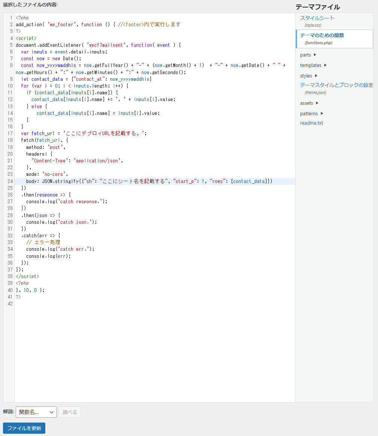Image resolution: width=378 pixels, height=436 pixels.
Task: Click the '} else {' line
Action: coord(37,107)
